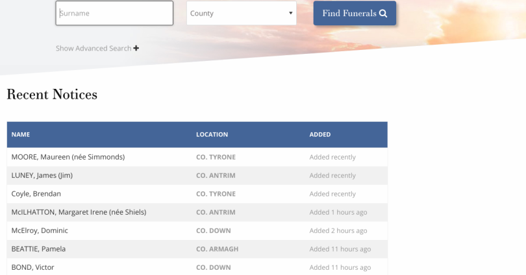Select the Coyle, Brendan notice
Viewport: 526px width, 275px height.
point(36,194)
